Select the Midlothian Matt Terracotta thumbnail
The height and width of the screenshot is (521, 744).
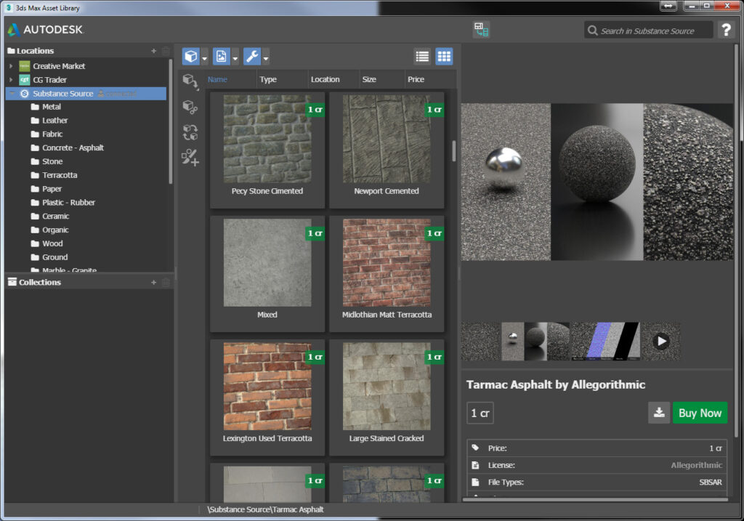[x=387, y=263]
